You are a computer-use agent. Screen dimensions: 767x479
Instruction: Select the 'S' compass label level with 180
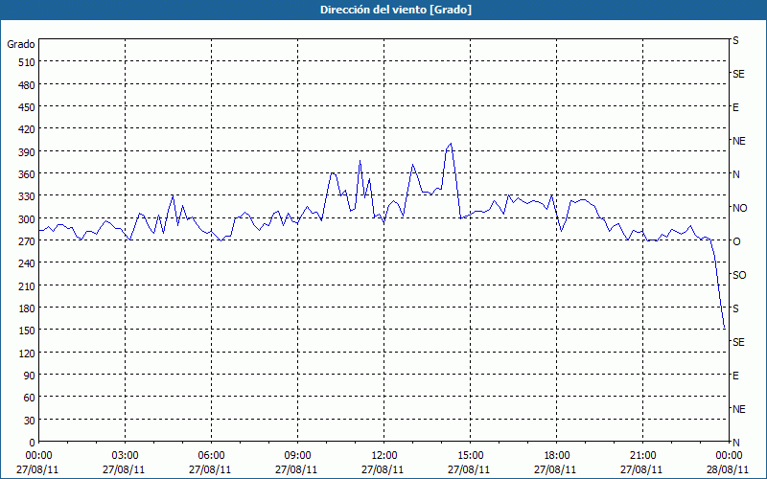pos(735,308)
